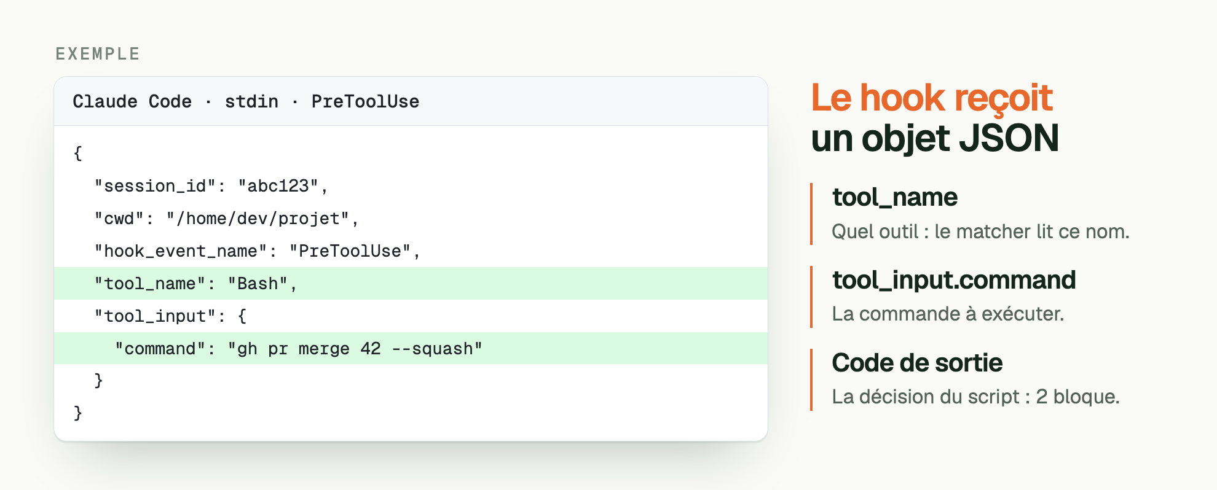This screenshot has width=1217, height=490.
Task: Click the highlighted "tool_name": "Bash" line
Action: (411, 284)
